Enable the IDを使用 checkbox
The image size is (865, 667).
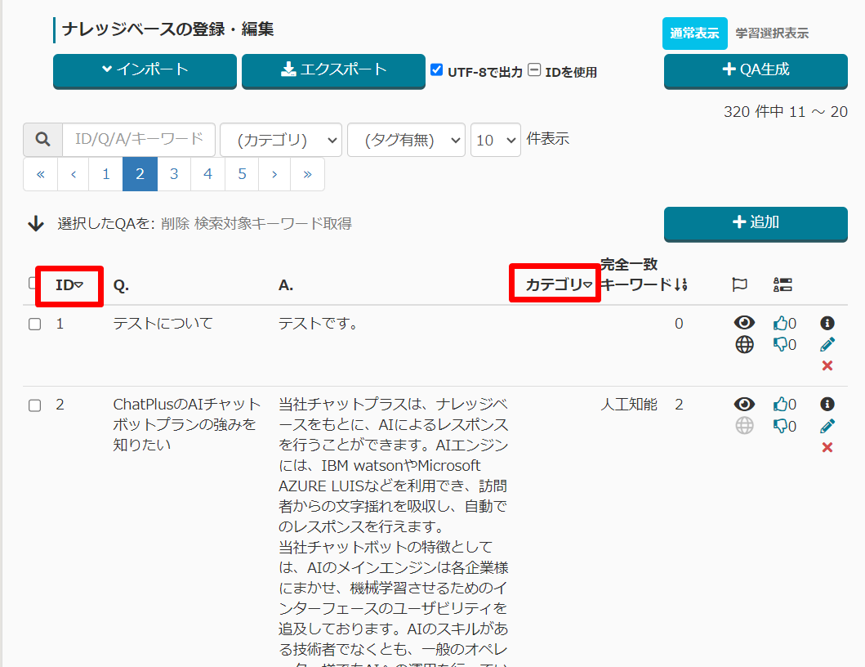[x=534, y=70]
